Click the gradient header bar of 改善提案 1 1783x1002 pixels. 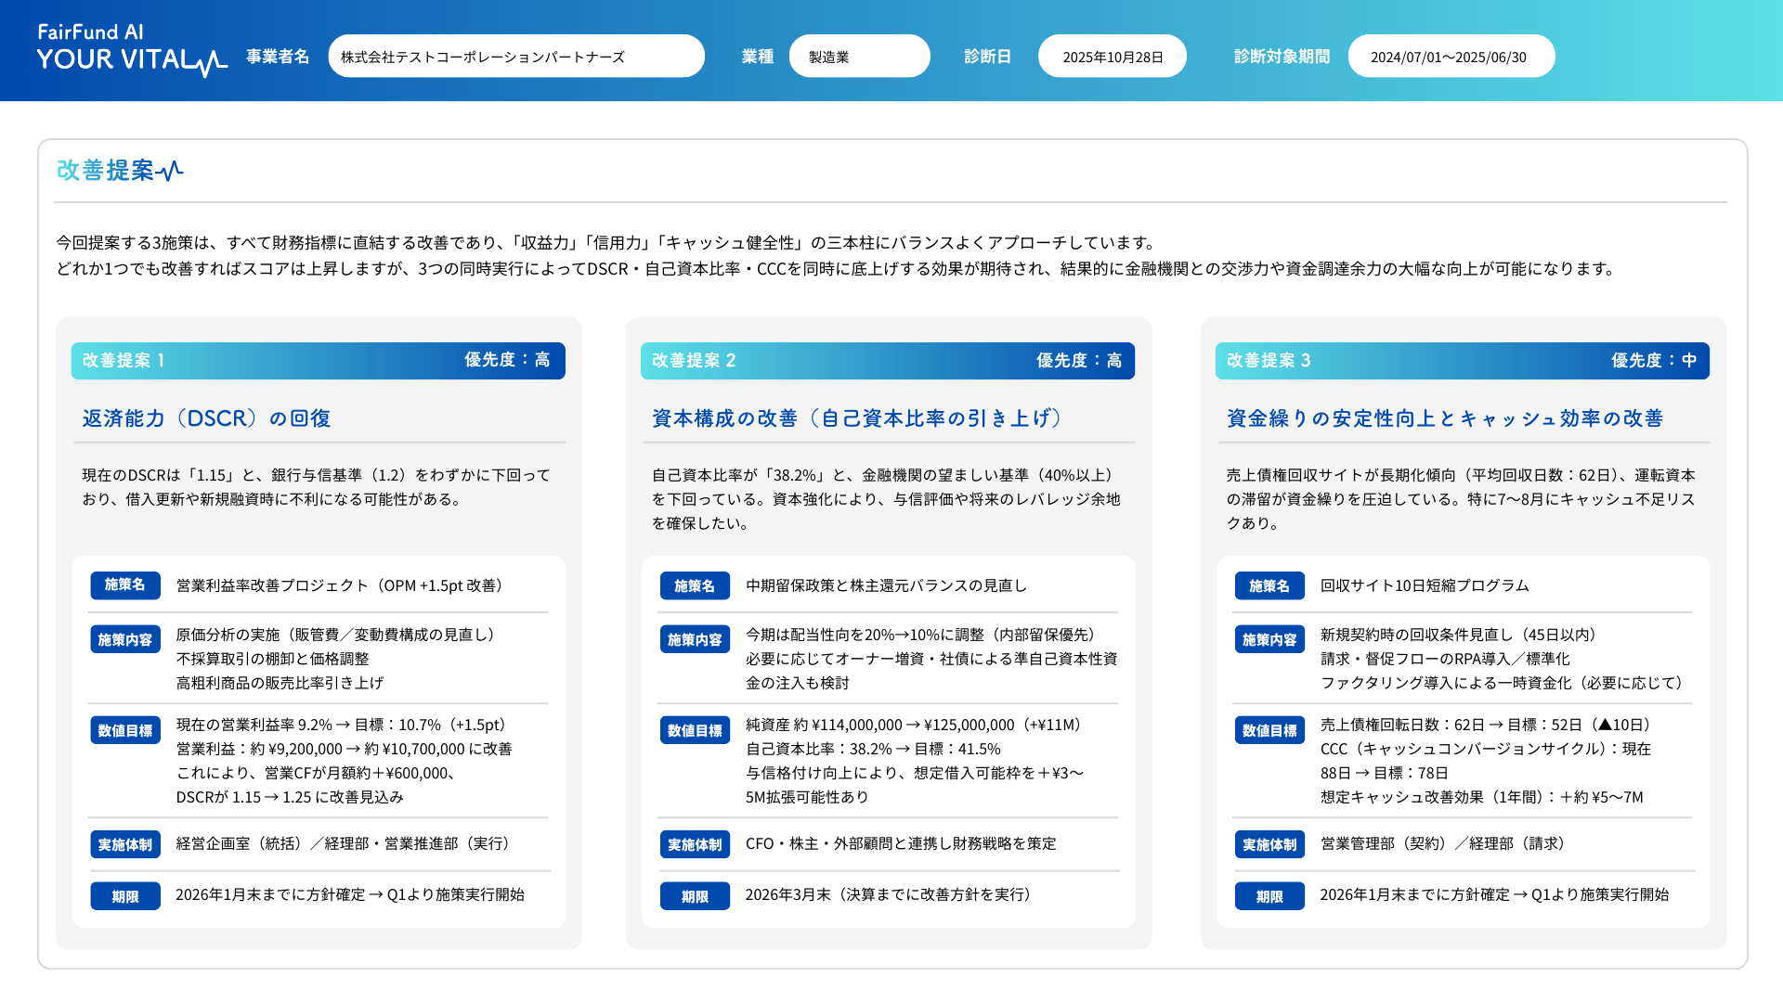[x=319, y=361]
